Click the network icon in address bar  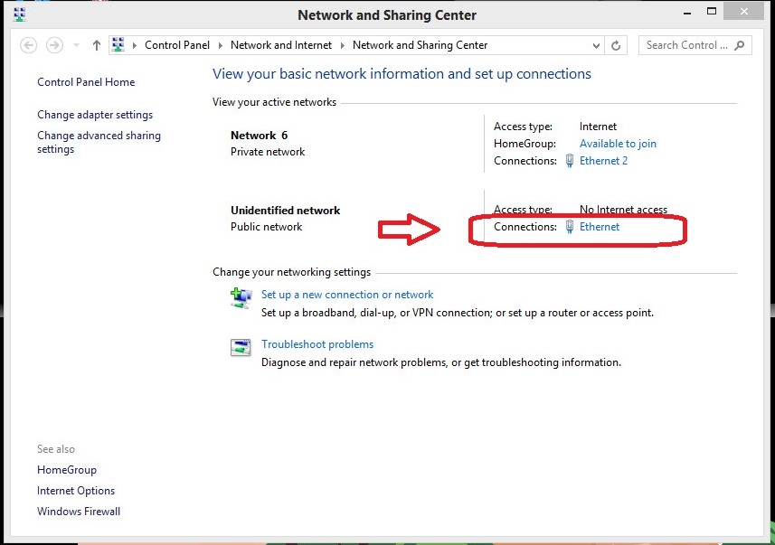(118, 45)
